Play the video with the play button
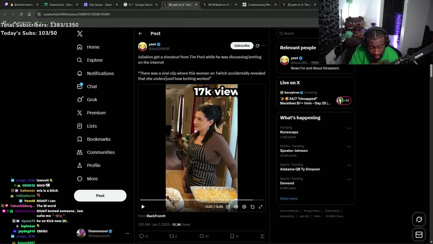Screen dimensions: 433x244 (x=143, y=207)
